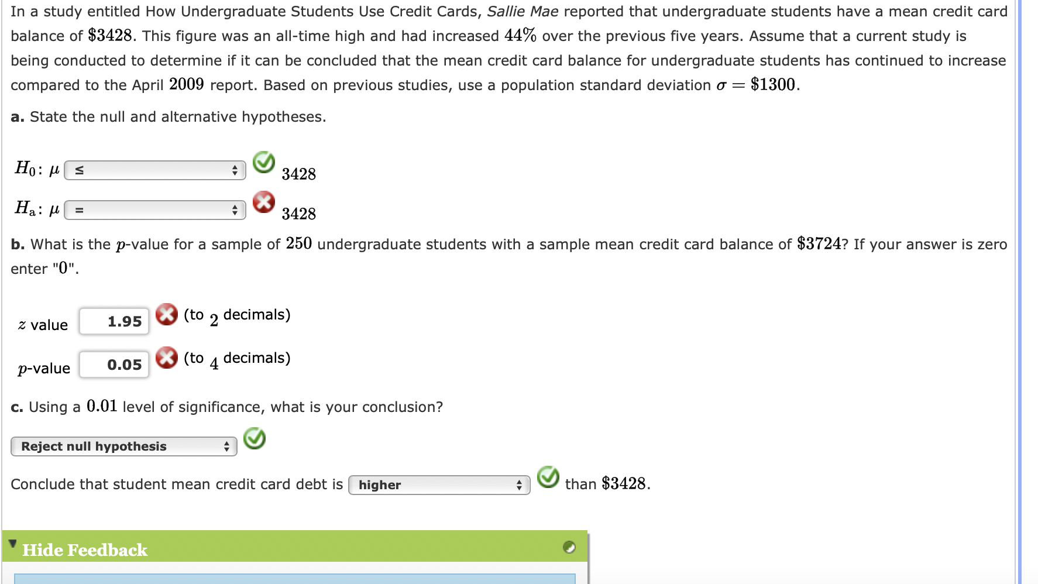1038x584 pixels.
Task: Open the Ha inequality sign dropdown
Action: pos(155,209)
